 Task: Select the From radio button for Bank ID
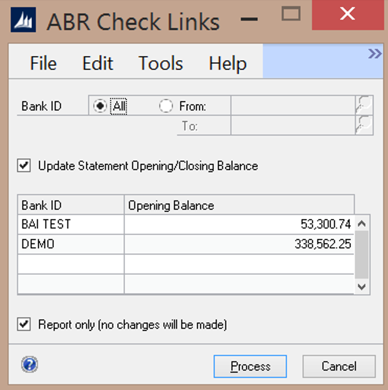pos(166,106)
